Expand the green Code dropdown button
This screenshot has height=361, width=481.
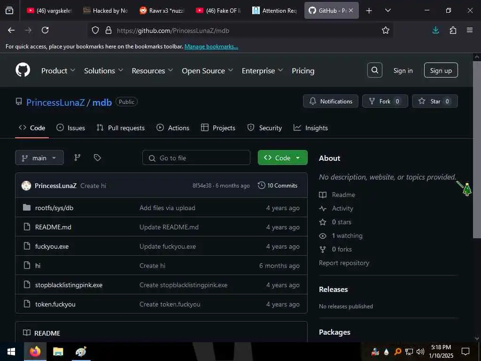pyautogui.click(x=282, y=157)
